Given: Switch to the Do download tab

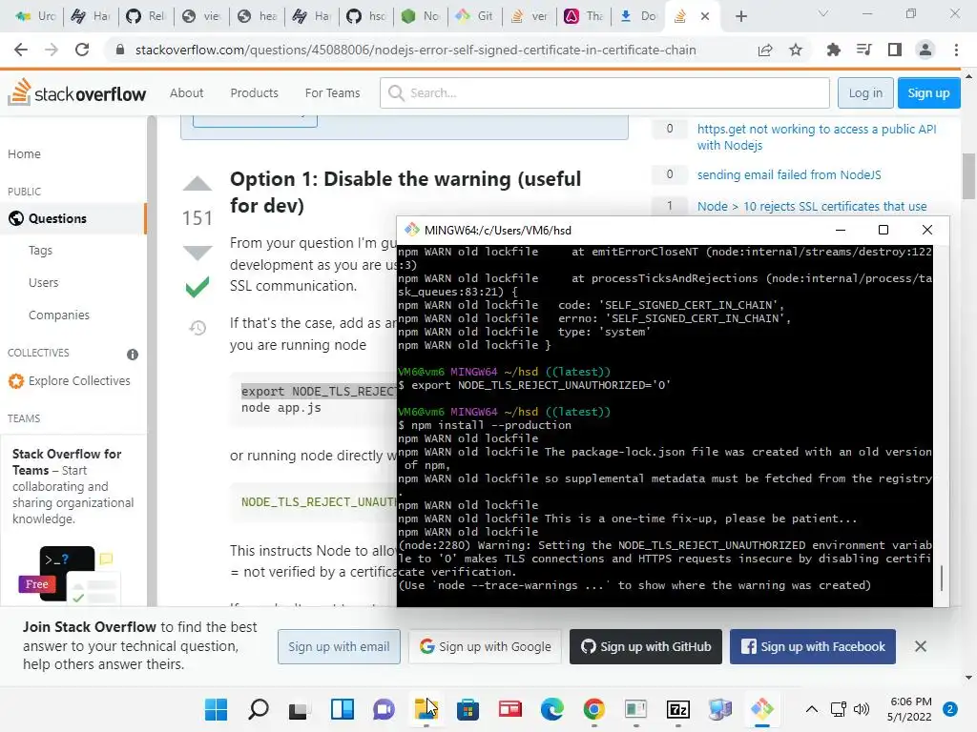Looking at the screenshot, I should [x=637, y=16].
